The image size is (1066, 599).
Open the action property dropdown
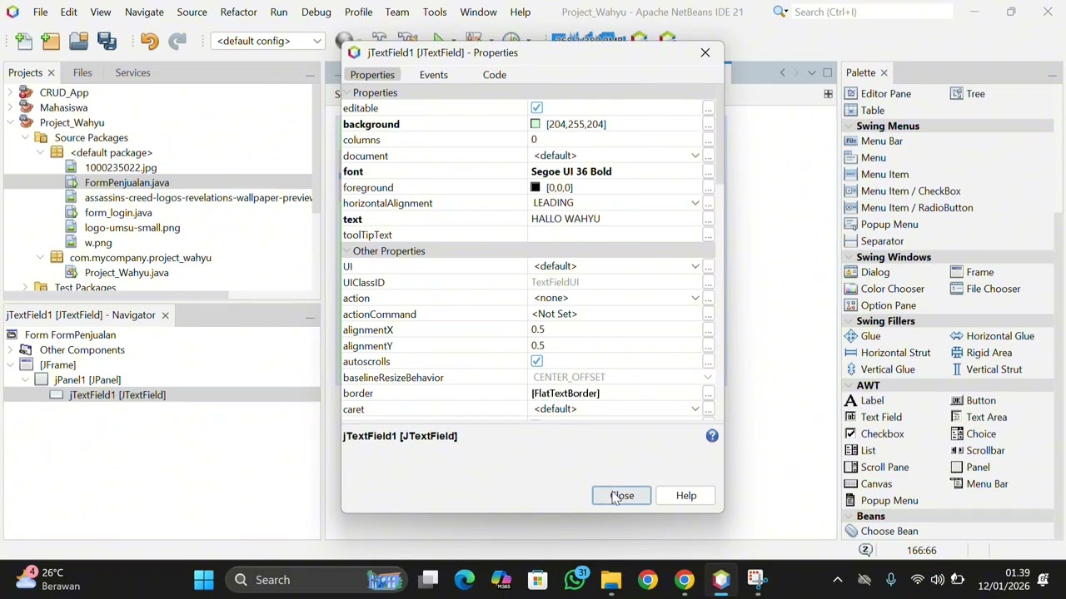click(695, 298)
